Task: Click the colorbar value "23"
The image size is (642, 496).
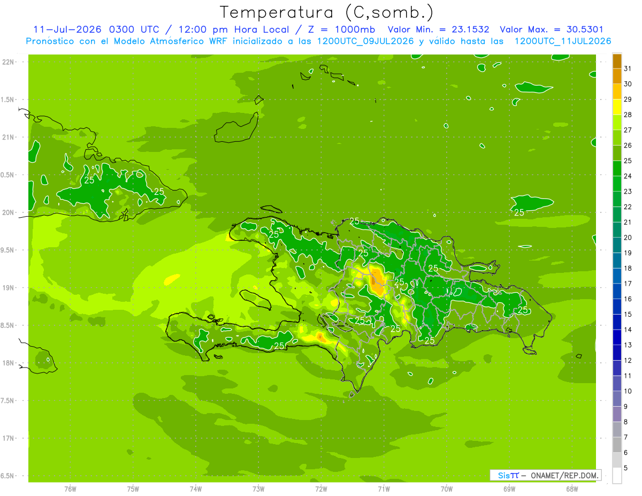Action: (628, 192)
